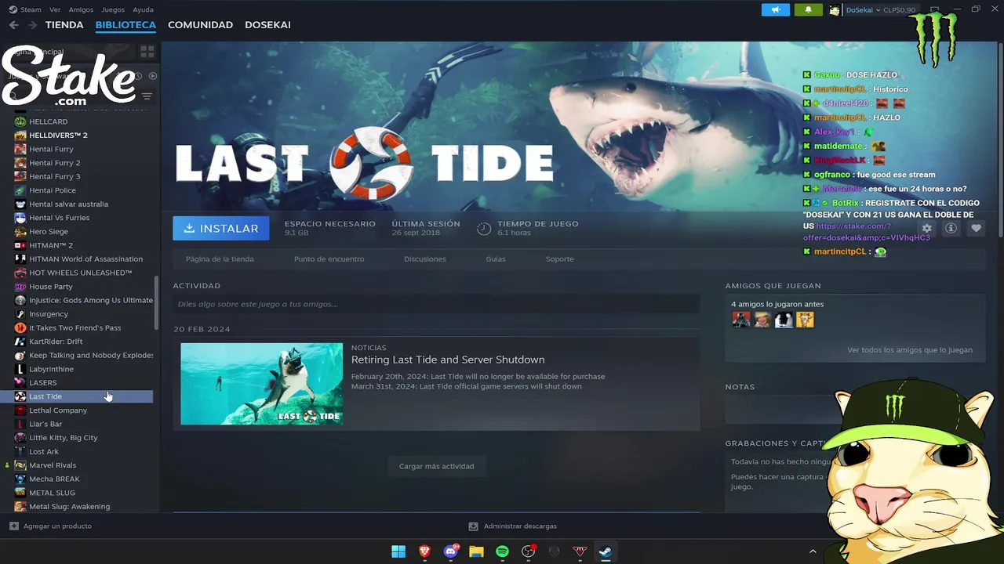Screen dimensions: 1004x564
Task: Click Cargar más actividad button
Action: pyautogui.click(x=436, y=466)
